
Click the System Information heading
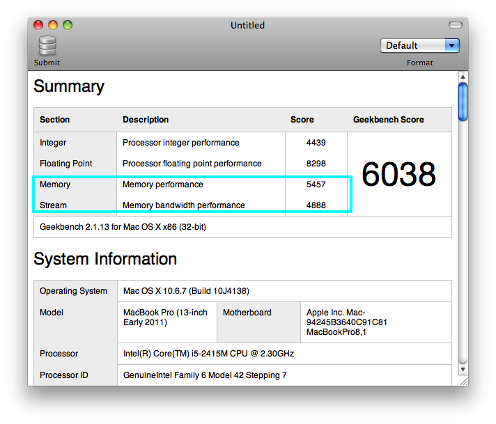[105, 259]
